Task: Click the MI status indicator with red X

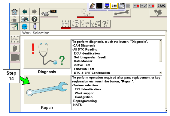Action: coord(151,5)
